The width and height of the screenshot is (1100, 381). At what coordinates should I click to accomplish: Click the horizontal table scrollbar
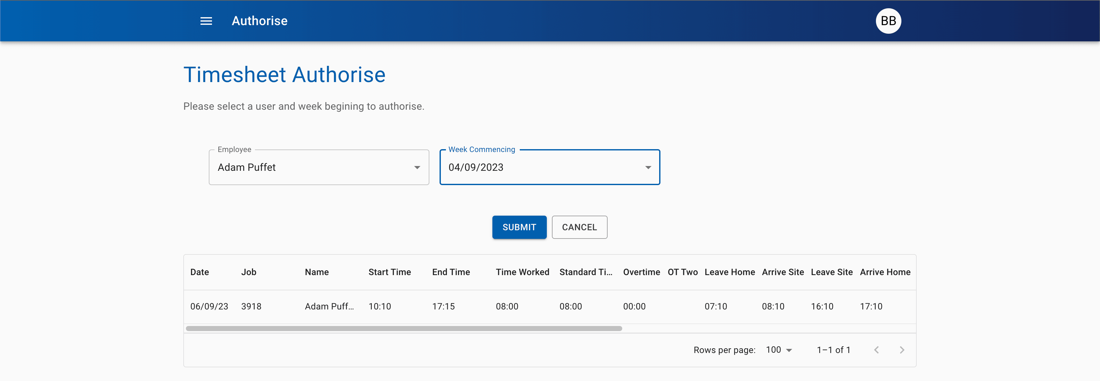(x=404, y=329)
